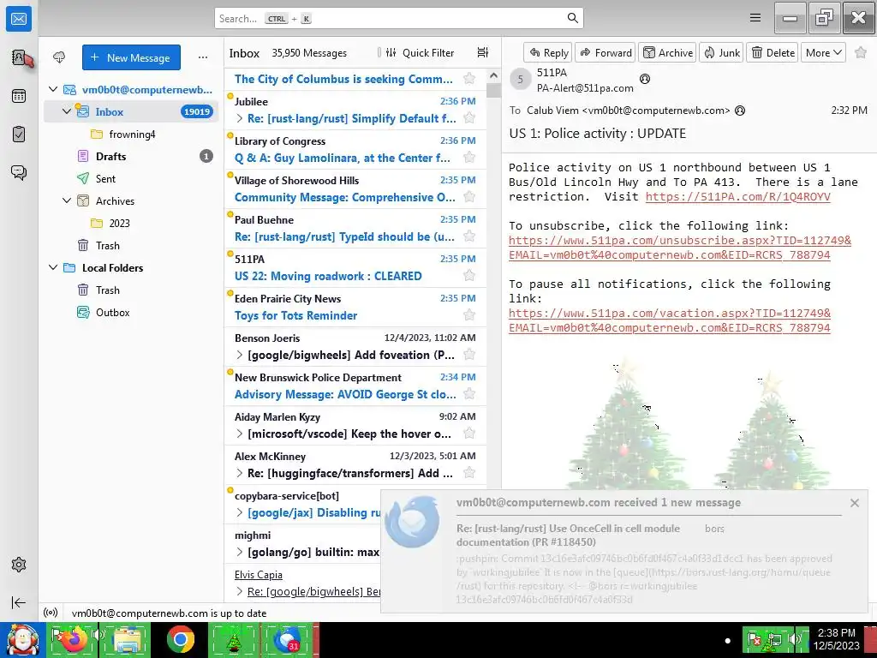Image resolution: width=877 pixels, height=658 pixels.
Task: Forward the open message
Action: (x=606, y=52)
